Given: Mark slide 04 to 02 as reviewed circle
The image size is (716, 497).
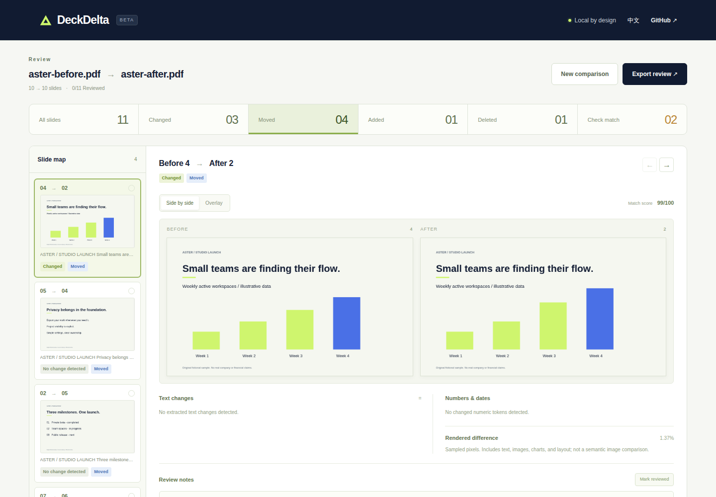Looking at the screenshot, I should pos(131,188).
